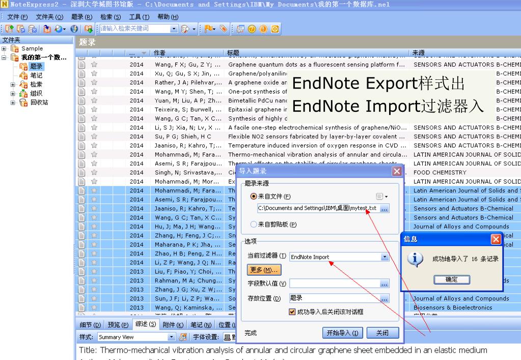Select the 来自文件 radio button
This screenshot has width=521, height=360.
[x=254, y=196]
